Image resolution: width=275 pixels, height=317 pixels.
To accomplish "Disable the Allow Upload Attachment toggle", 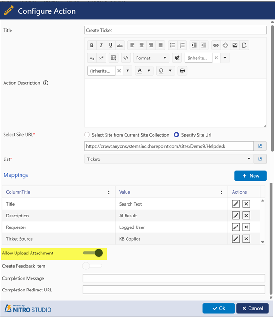I will coord(93,253).
